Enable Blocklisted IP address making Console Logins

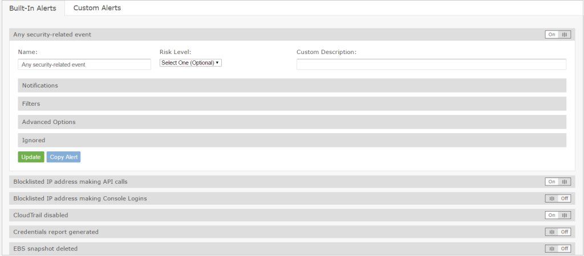pyautogui.click(x=557, y=199)
